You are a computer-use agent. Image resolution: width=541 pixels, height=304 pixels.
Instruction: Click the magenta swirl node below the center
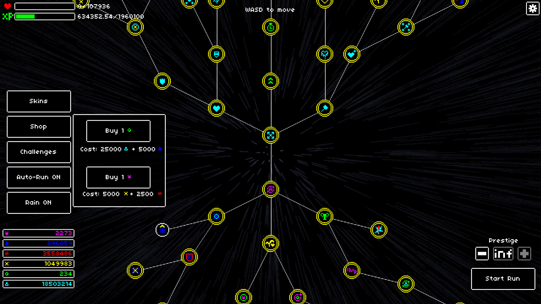pos(270,189)
